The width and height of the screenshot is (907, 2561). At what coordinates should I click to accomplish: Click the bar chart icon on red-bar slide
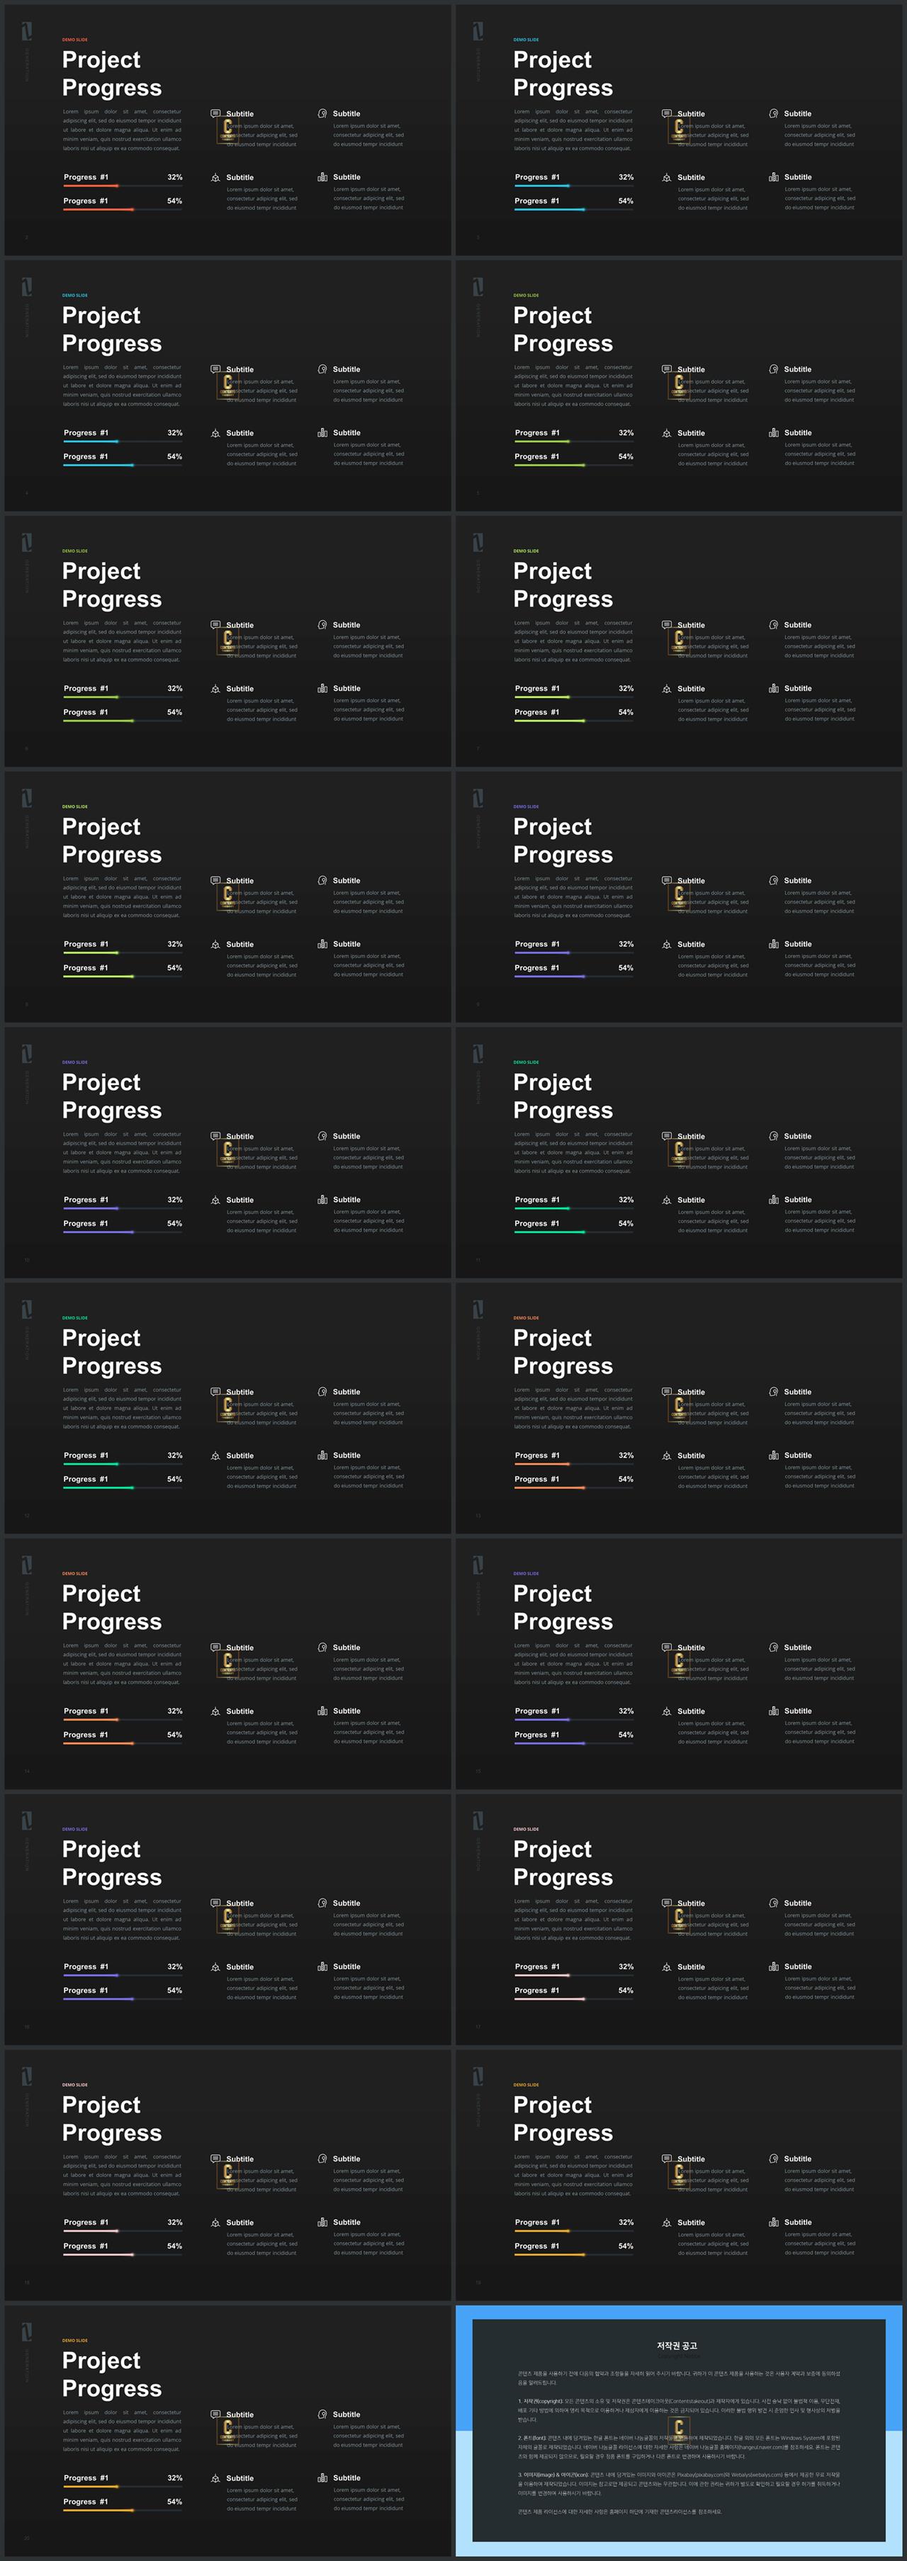point(322,177)
